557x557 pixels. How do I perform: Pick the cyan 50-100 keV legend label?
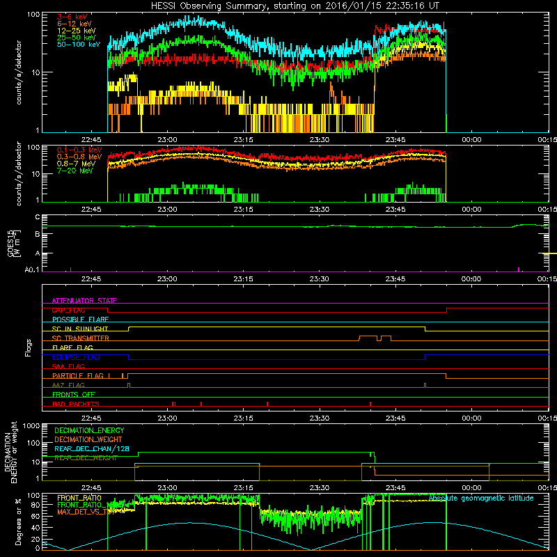click(79, 45)
